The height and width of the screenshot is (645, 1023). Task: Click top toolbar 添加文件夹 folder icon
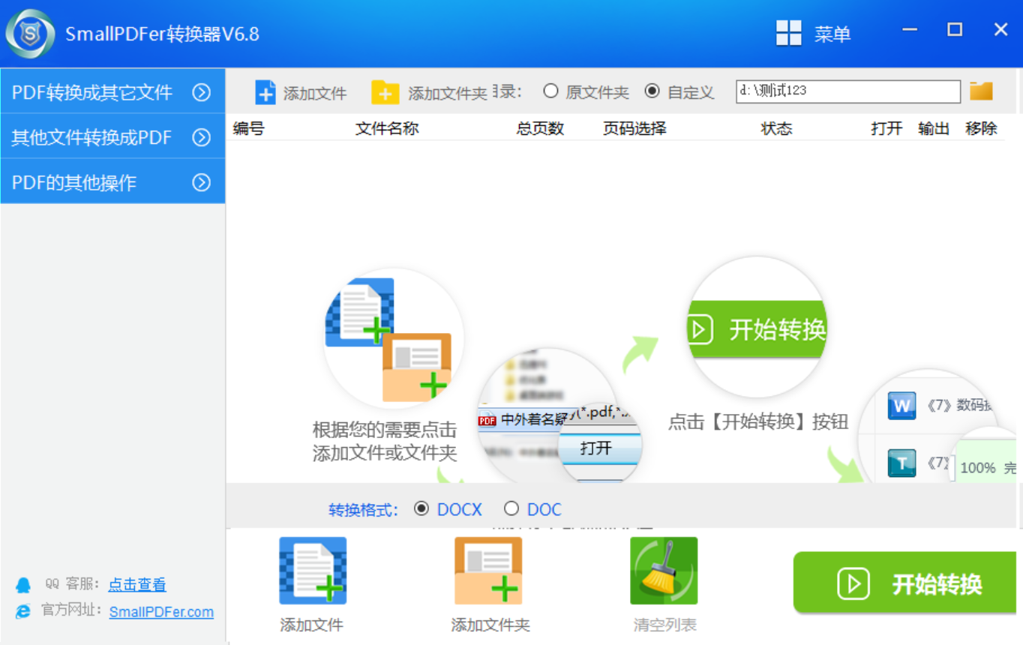[x=385, y=92]
